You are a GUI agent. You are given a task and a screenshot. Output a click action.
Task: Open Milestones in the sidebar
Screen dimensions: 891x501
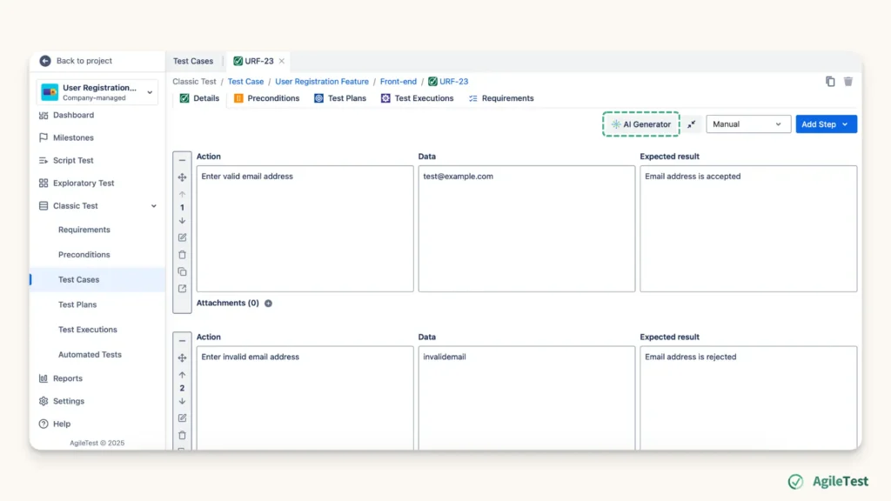click(73, 137)
